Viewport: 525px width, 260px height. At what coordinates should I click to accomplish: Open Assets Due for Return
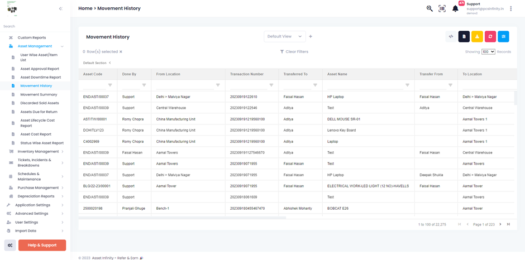[39, 112]
